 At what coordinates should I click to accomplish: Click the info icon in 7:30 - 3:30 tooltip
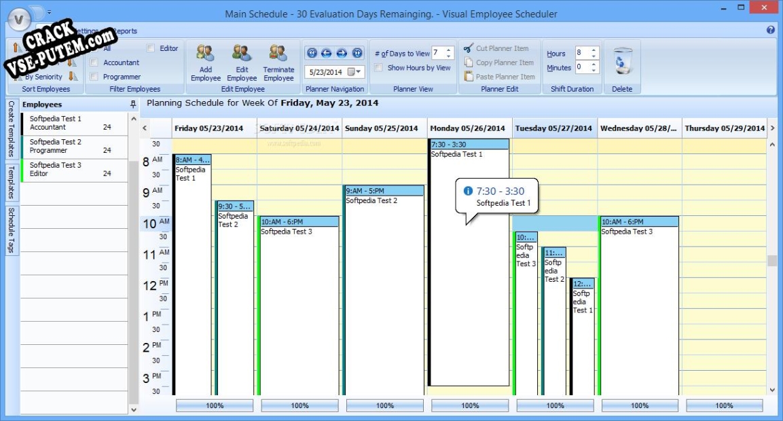pyautogui.click(x=468, y=191)
